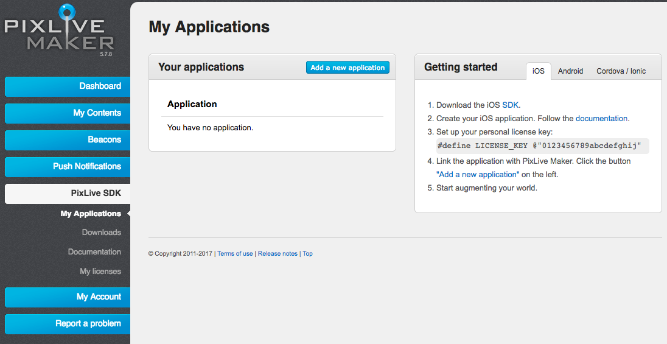
Task: Click the 'Your applications' panel title
Action: 201,67
